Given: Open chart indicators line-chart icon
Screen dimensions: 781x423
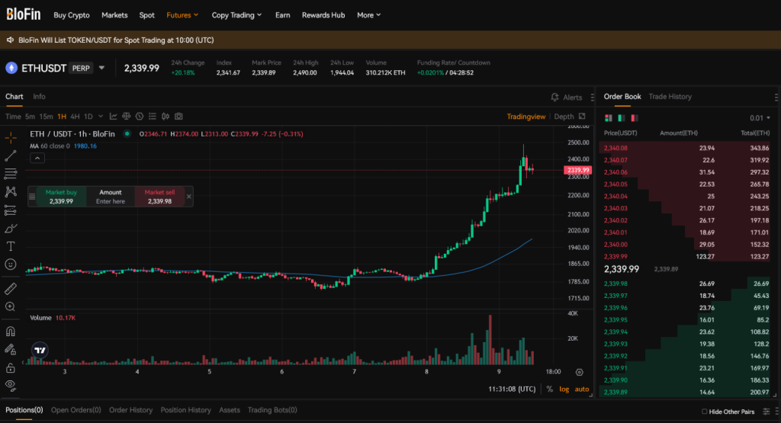Looking at the screenshot, I should point(114,117).
